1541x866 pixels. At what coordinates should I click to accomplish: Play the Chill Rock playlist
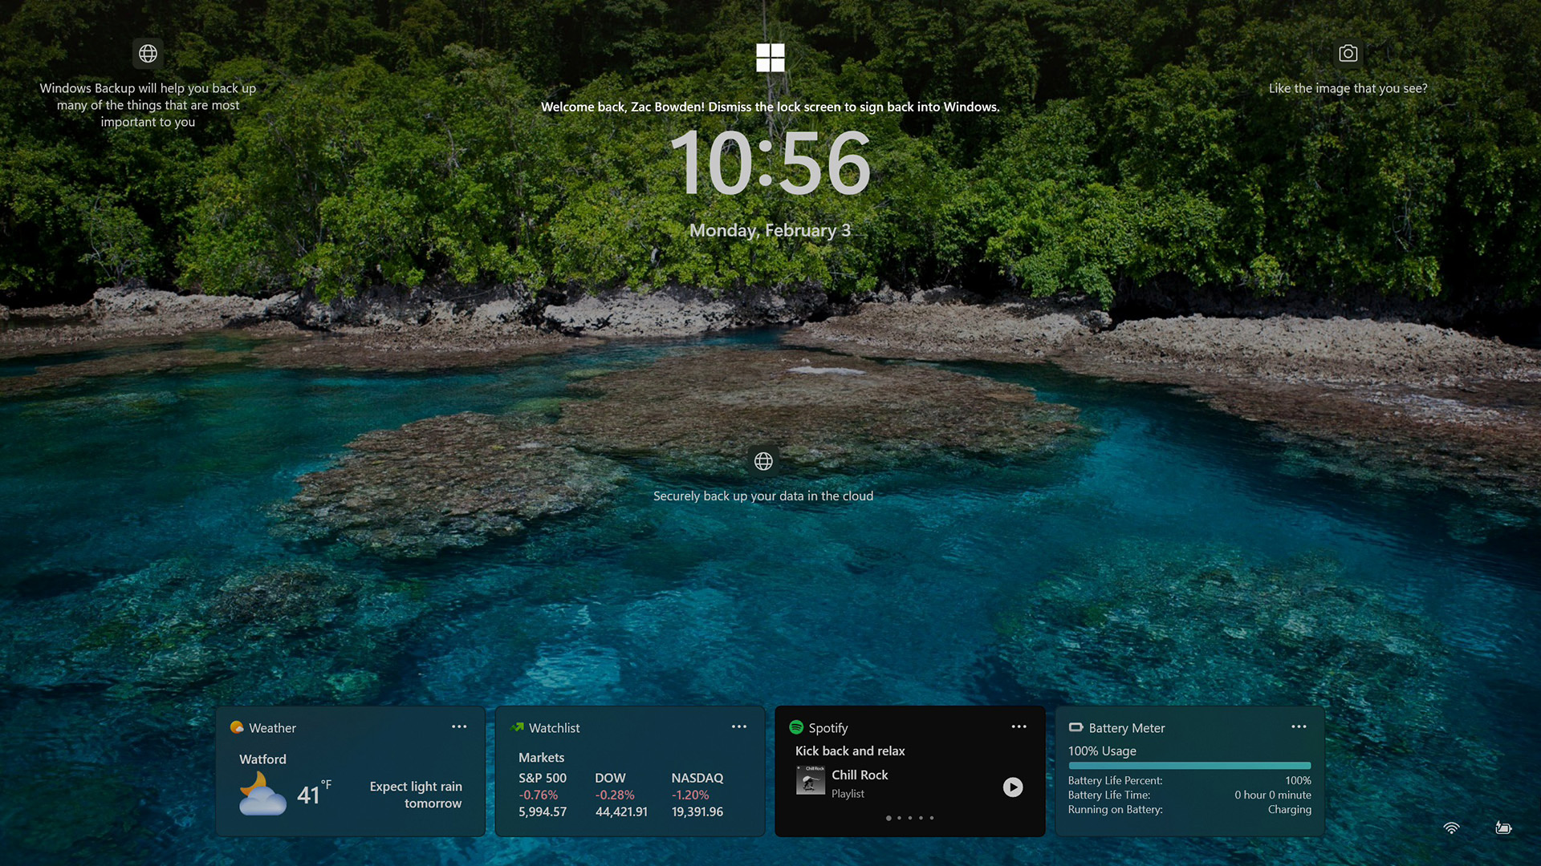click(1013, 787)
